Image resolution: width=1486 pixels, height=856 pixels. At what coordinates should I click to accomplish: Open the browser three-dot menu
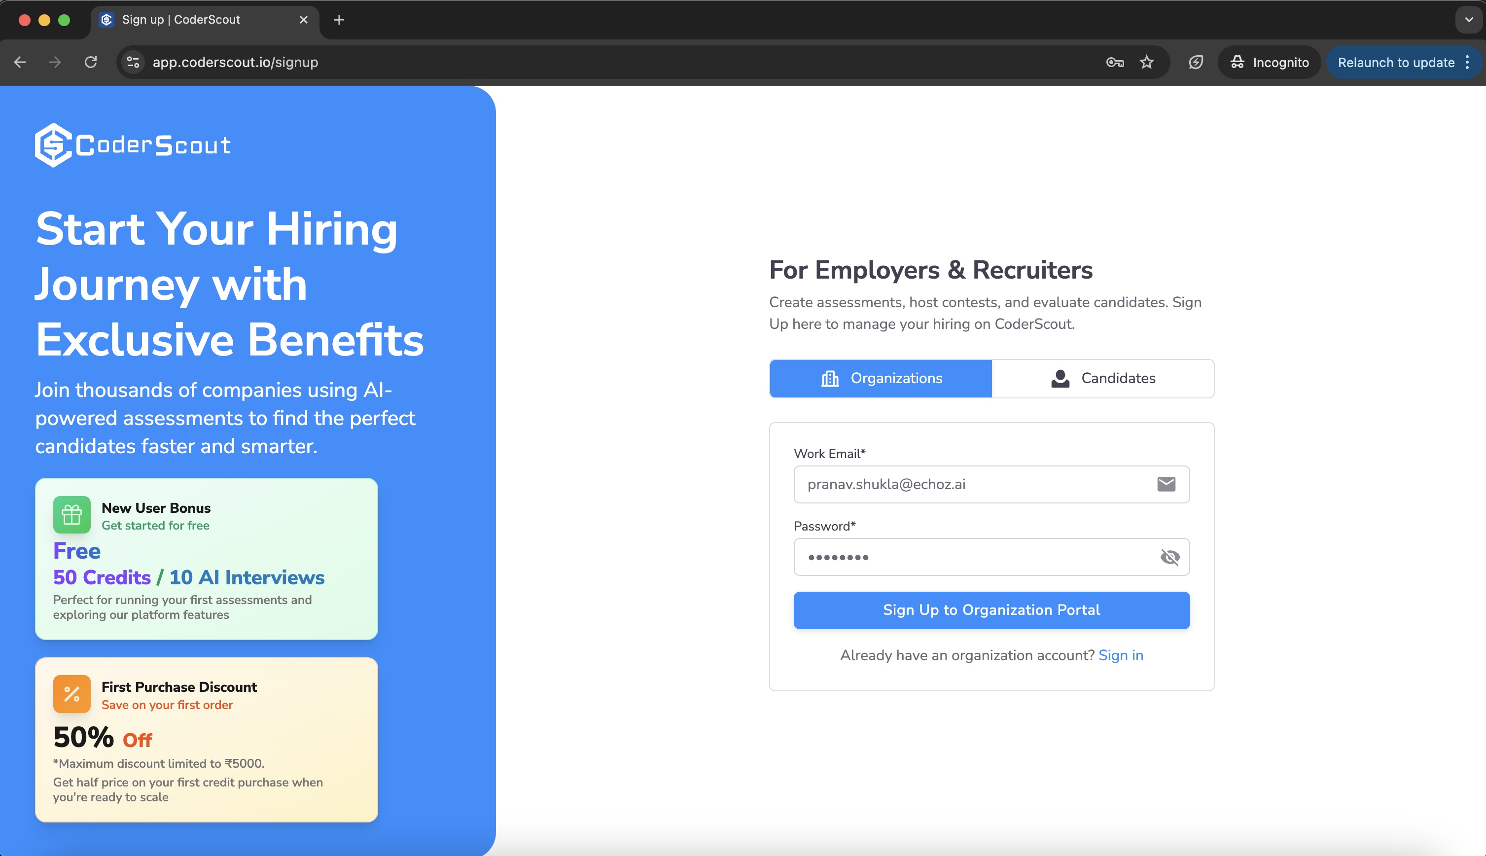[x=1467, y=62]
